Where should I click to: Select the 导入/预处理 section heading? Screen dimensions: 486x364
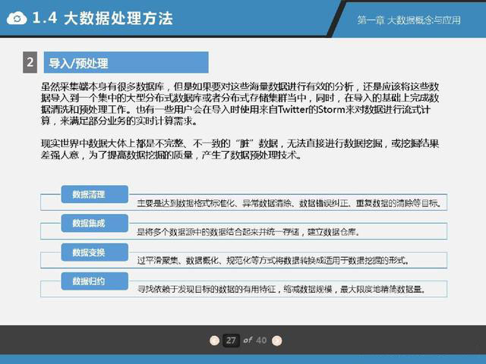pyautogui.click(x=77, y=62)
